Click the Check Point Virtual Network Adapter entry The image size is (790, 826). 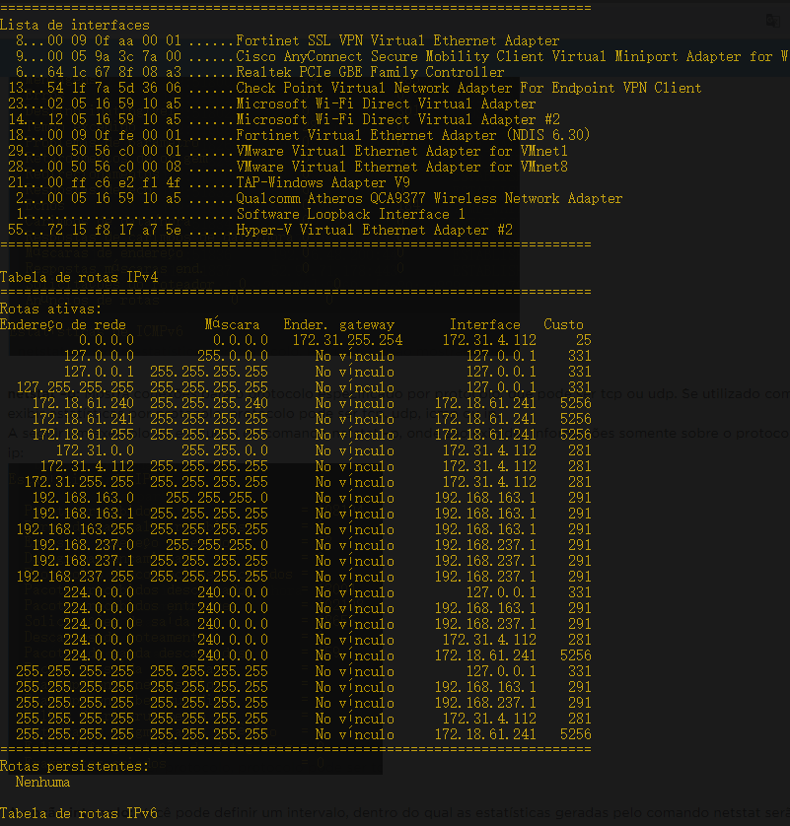pos(468,88)
